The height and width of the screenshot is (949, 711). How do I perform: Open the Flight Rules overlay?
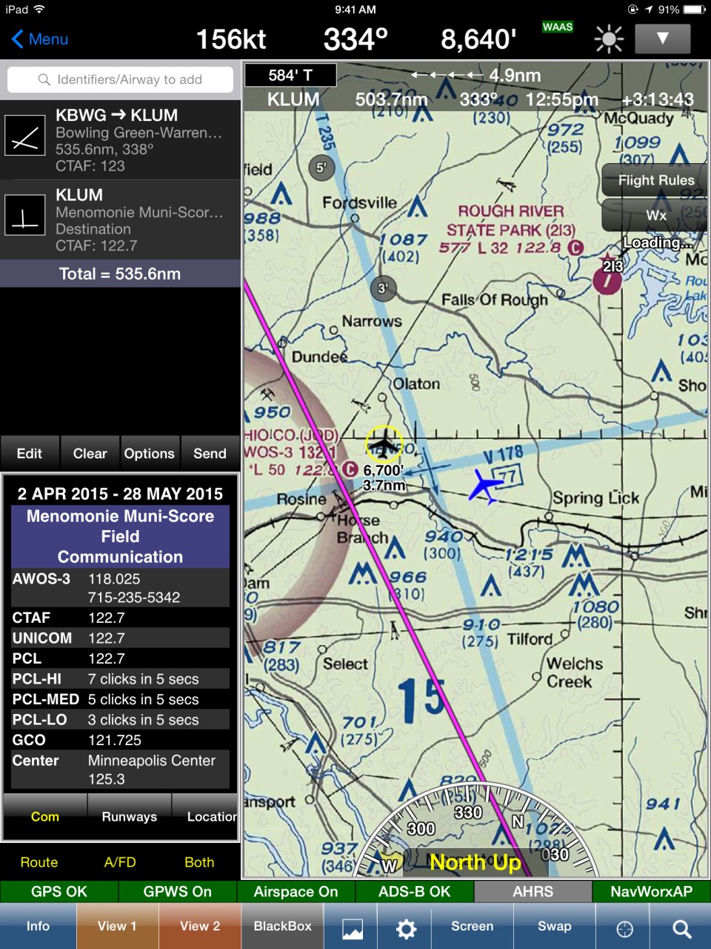[656, 180]
